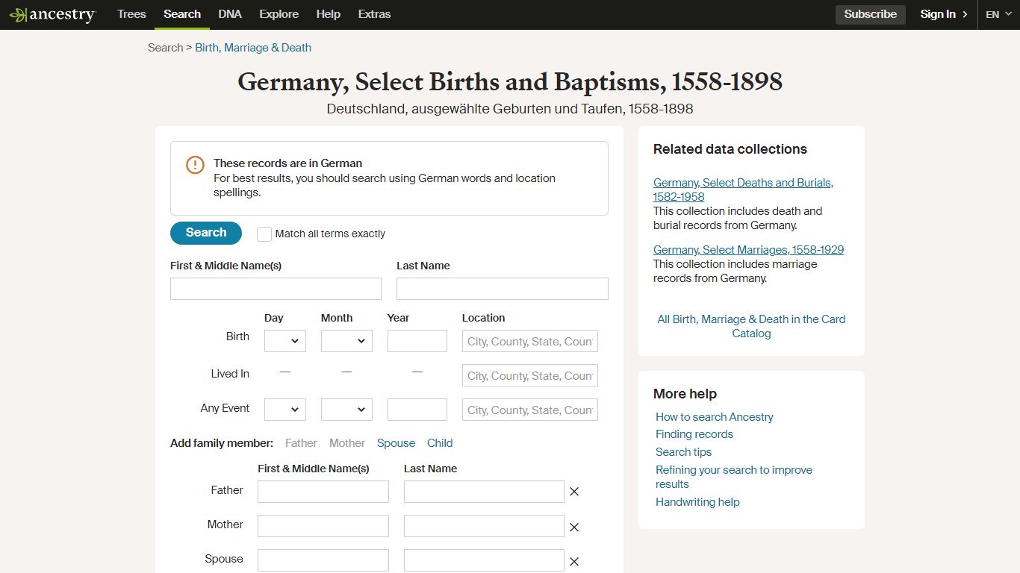
Task: Open the Search menu in navigation
Action: pyautogui.click(x=182, y=14)
